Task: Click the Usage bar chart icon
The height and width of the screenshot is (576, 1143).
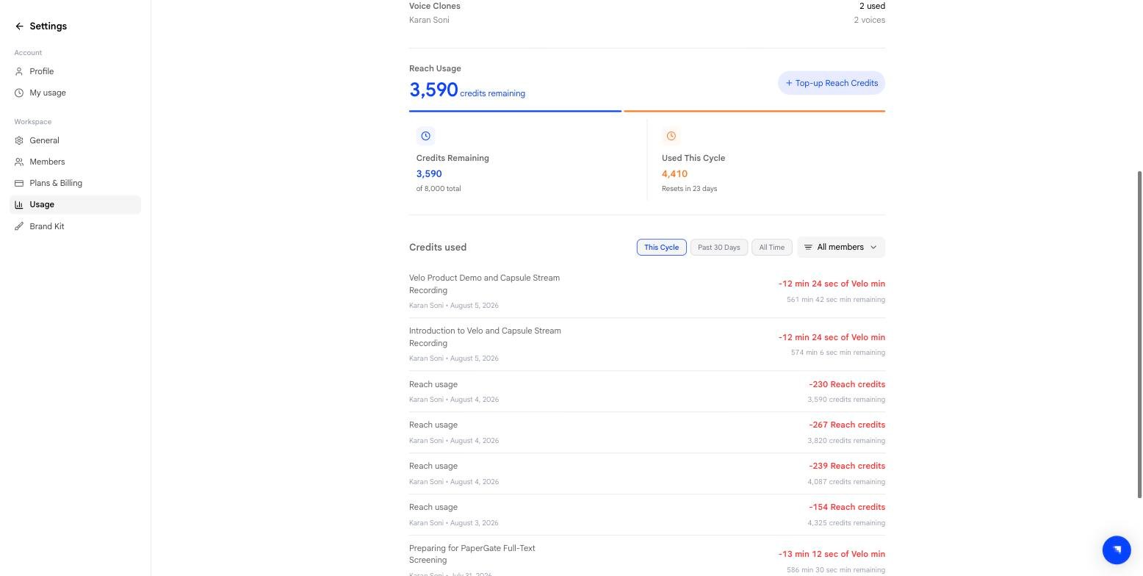Action: pyautogui.click(x=19, y=204)
